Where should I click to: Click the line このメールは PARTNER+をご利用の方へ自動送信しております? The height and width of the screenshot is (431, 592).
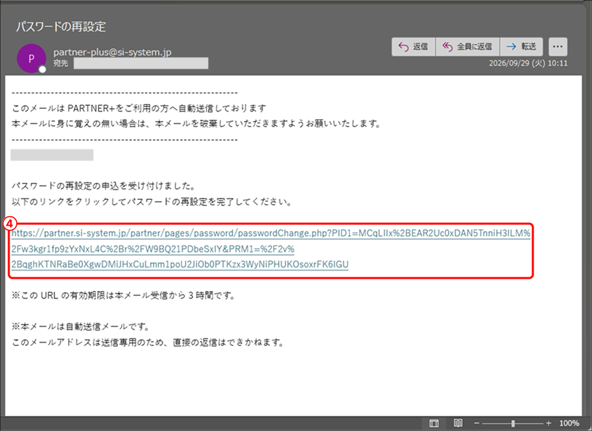pos(139,108)
